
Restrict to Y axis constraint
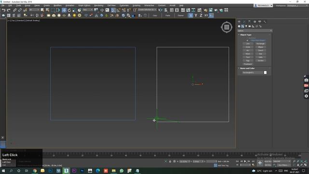(x=196, y=15)
